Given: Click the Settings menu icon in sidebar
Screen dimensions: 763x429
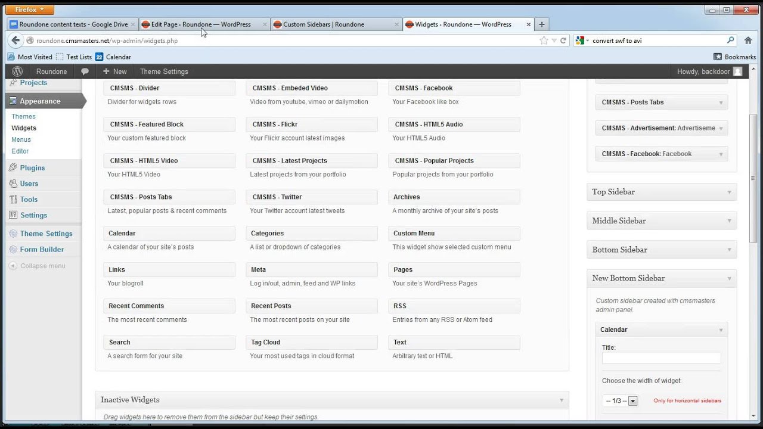Looking at the screenshot, I should click(13, 215).
